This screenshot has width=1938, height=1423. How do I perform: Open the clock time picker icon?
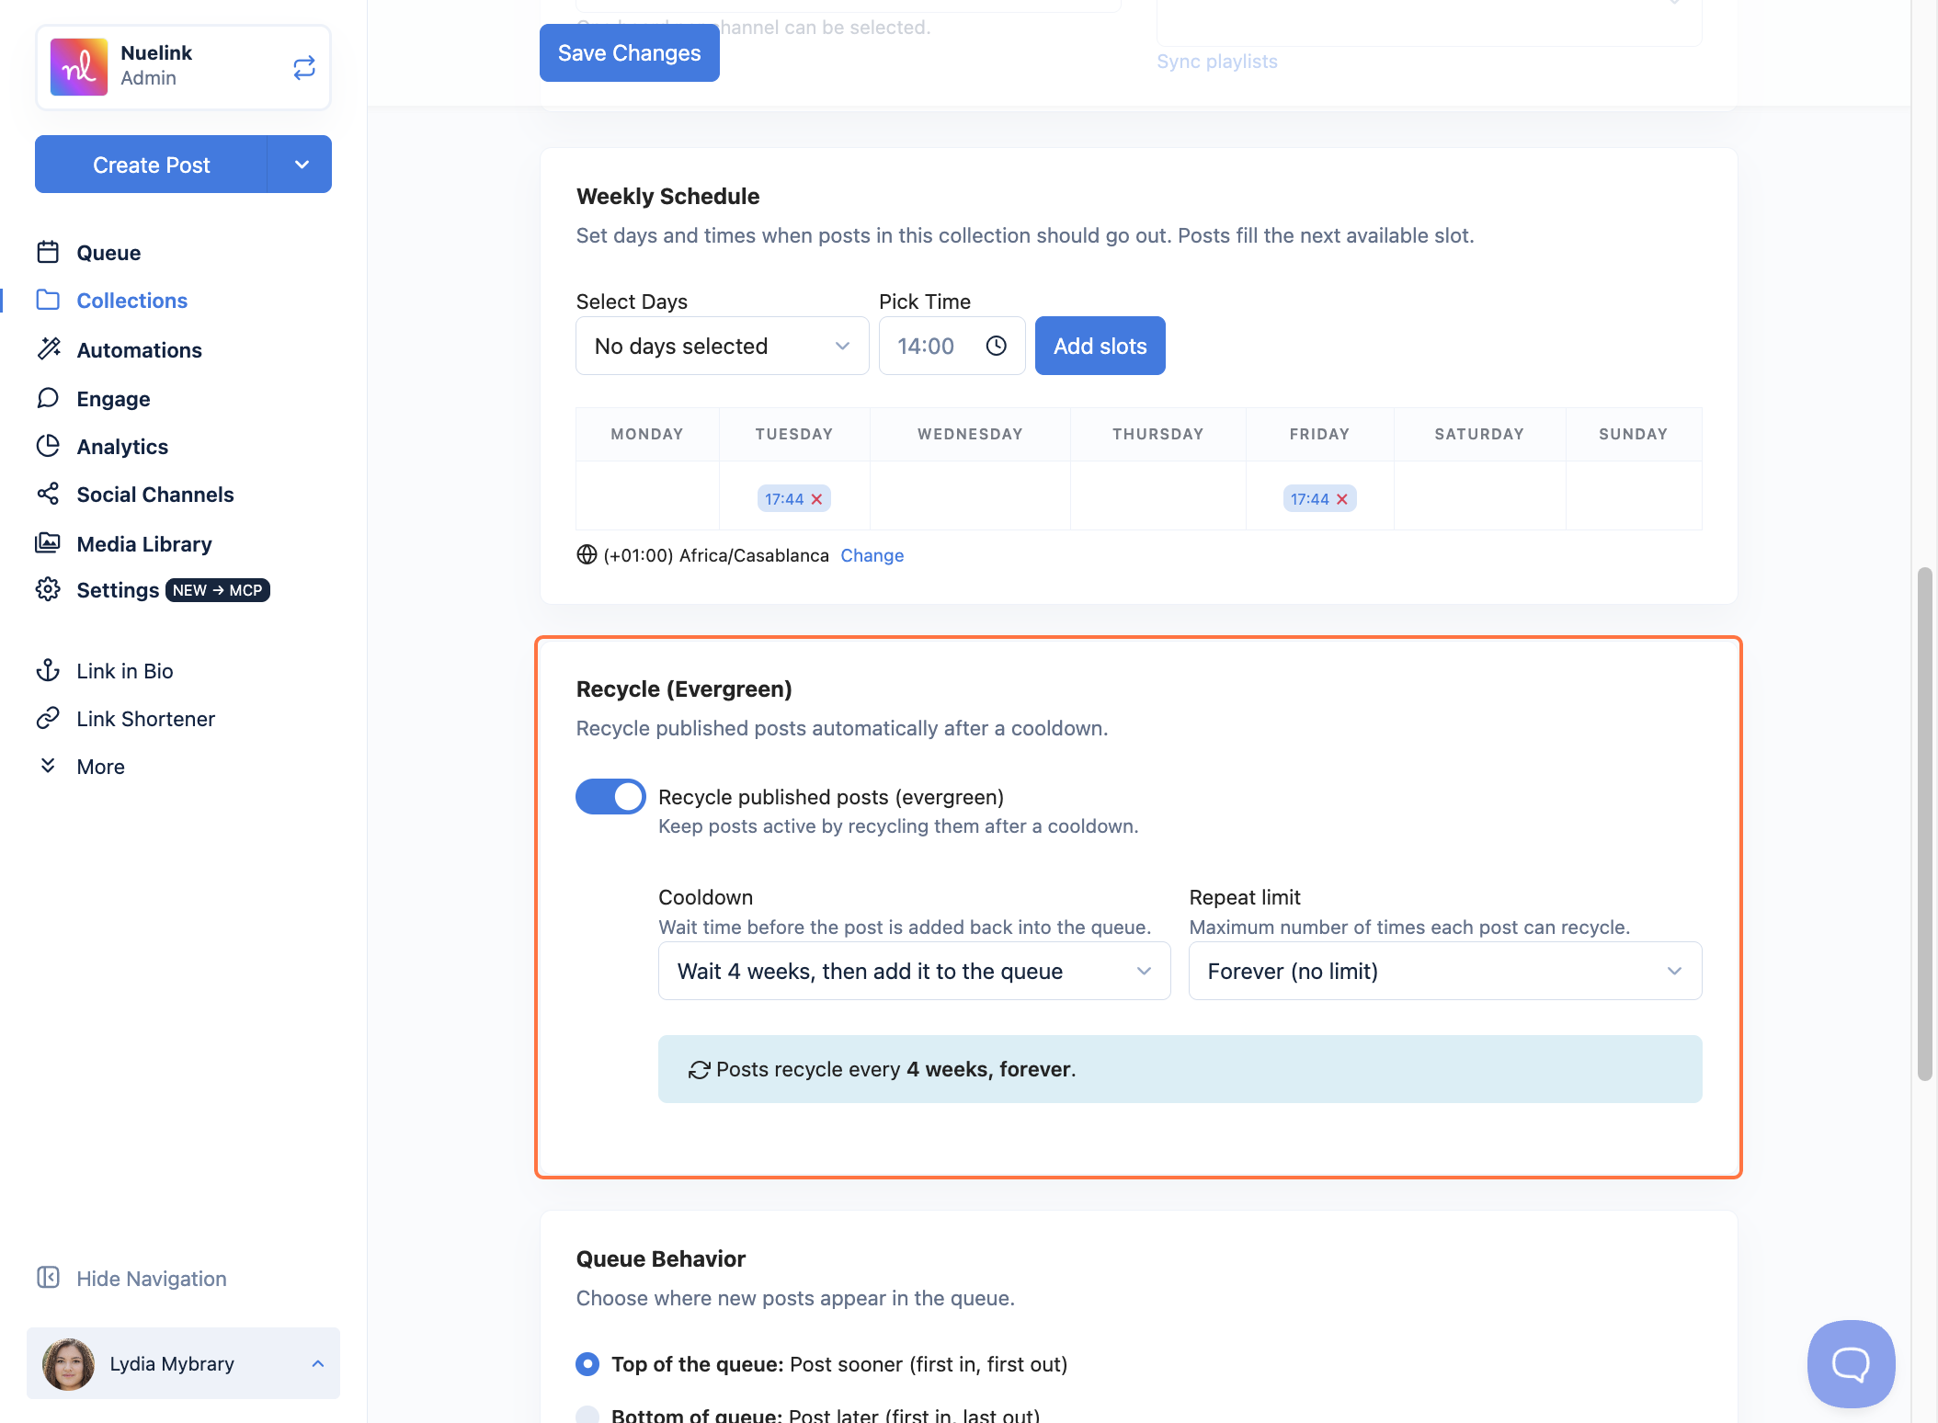[x=997, y=346]
